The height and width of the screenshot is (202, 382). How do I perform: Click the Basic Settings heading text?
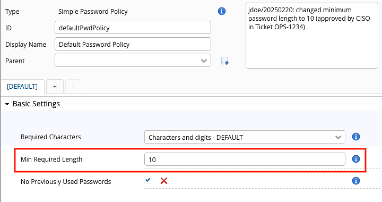[x=36, y=104]
